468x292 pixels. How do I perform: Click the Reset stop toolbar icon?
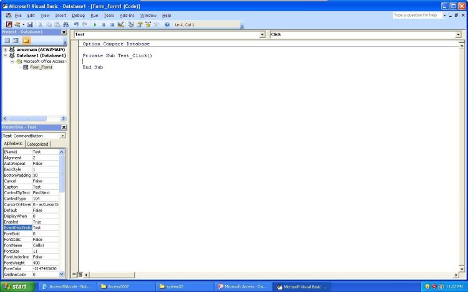click(x=112, y=24)
